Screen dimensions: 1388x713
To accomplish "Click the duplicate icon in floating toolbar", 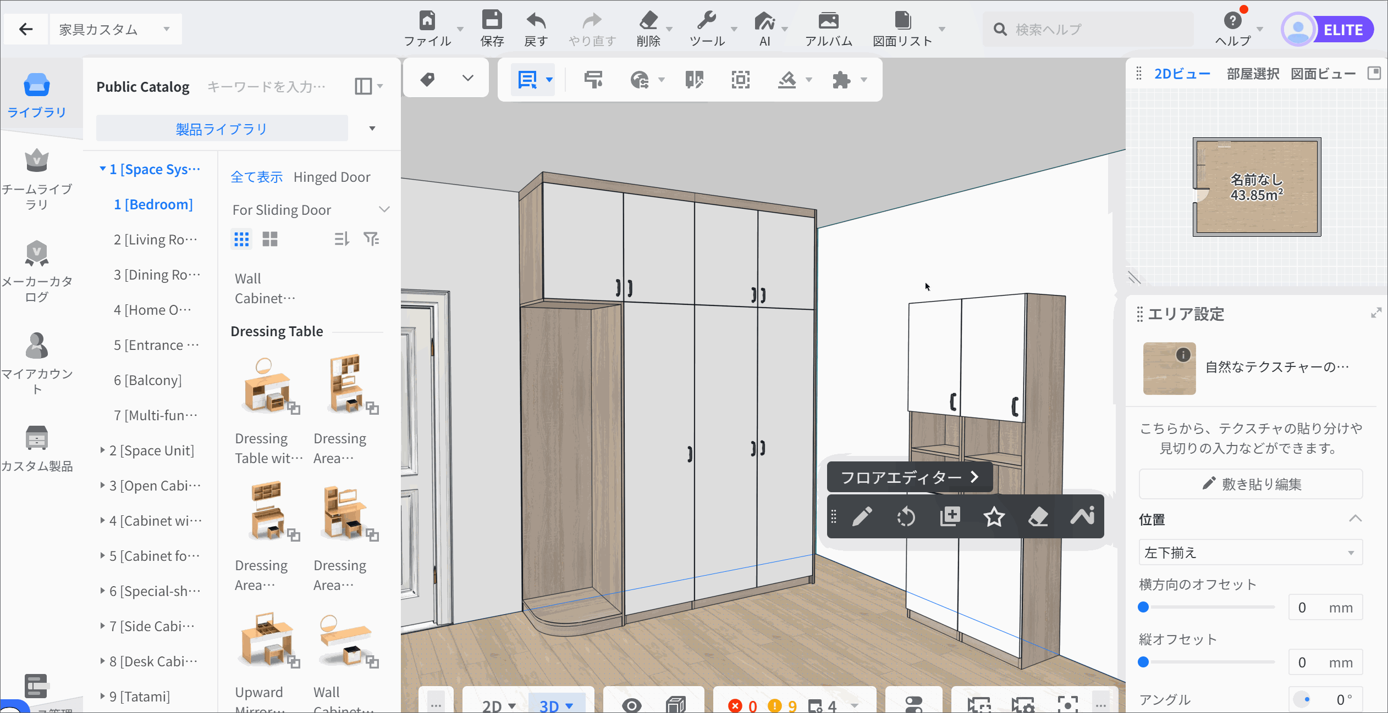I will pyautogui.click(x=950, y=516).
